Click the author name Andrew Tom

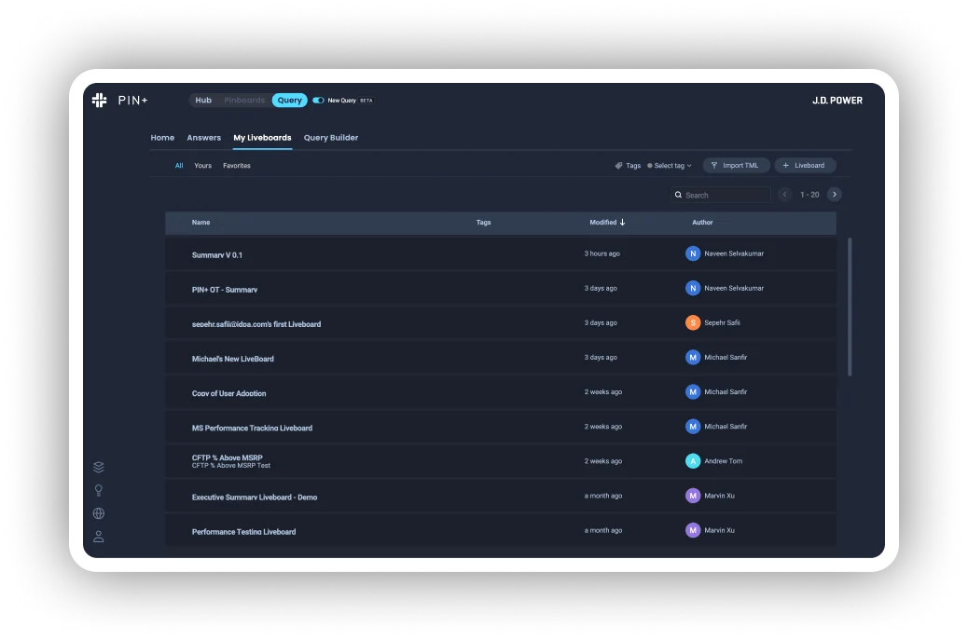(x=723, y=461)
